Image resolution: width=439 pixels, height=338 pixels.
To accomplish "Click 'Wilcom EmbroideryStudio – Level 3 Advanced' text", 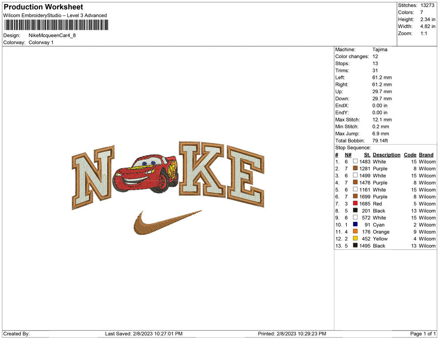I will [55, 16].
